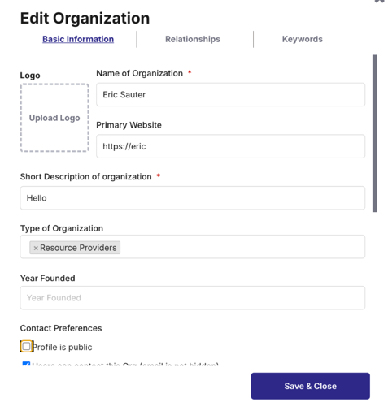Open the Type of Organization selector
Viewport: 388px width, 415px height.
(x=193, y=247)
